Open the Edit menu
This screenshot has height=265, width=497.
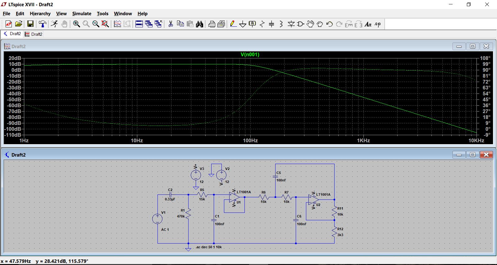(20, 14)
